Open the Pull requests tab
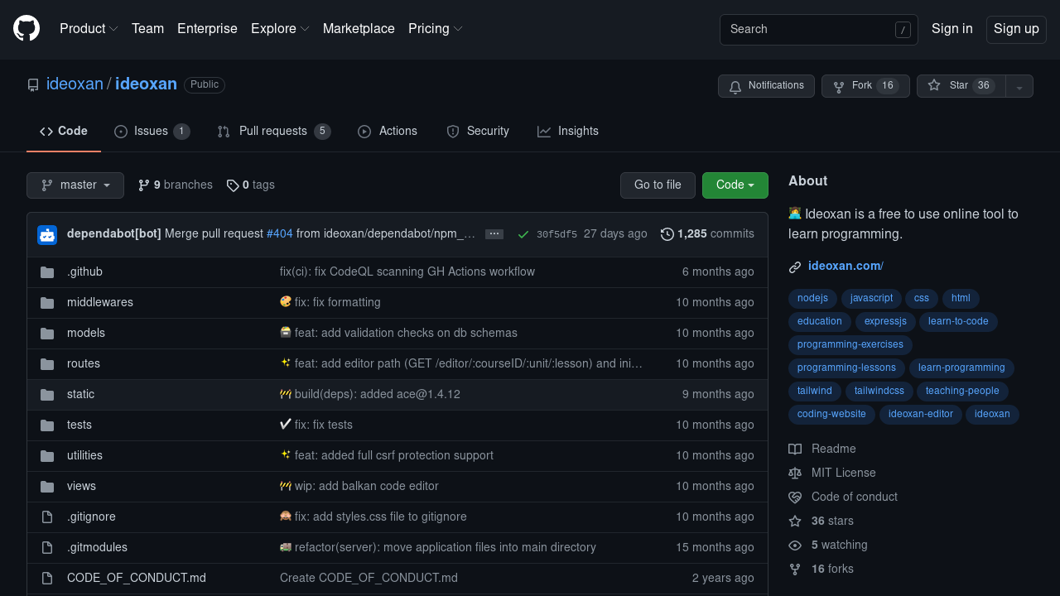Image resolution: width=1060 pixels, height=596 pixels. [273, 131]
